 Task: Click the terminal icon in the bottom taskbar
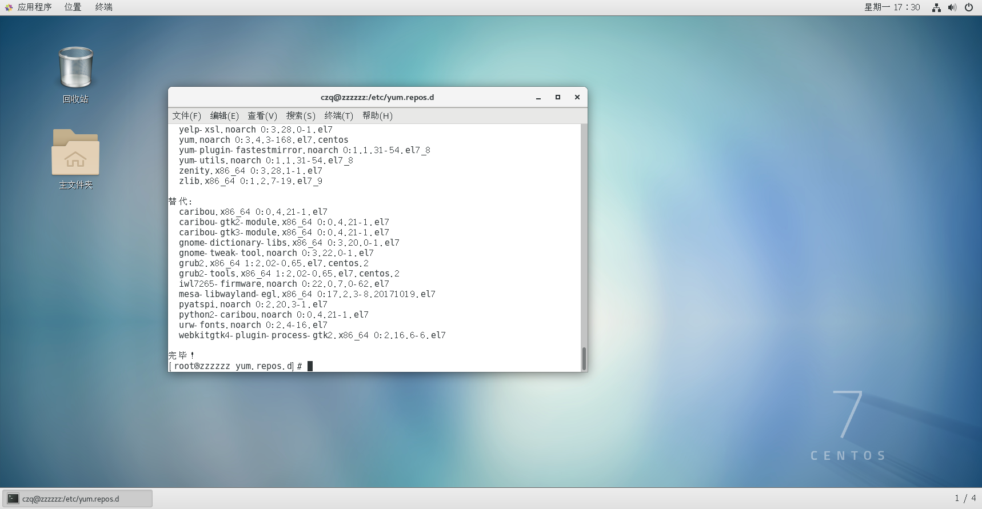13,499
